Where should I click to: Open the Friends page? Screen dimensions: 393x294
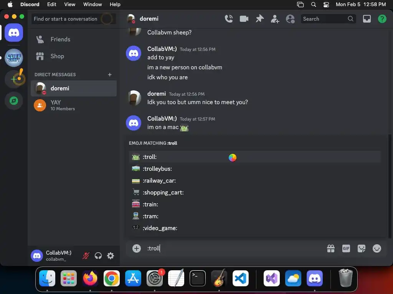coord(73,39)
